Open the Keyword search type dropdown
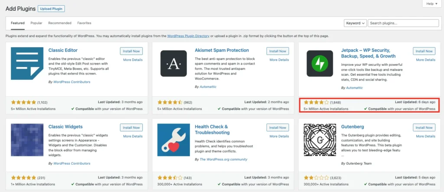The image size is (444, 192). click(x=355, y=23)
